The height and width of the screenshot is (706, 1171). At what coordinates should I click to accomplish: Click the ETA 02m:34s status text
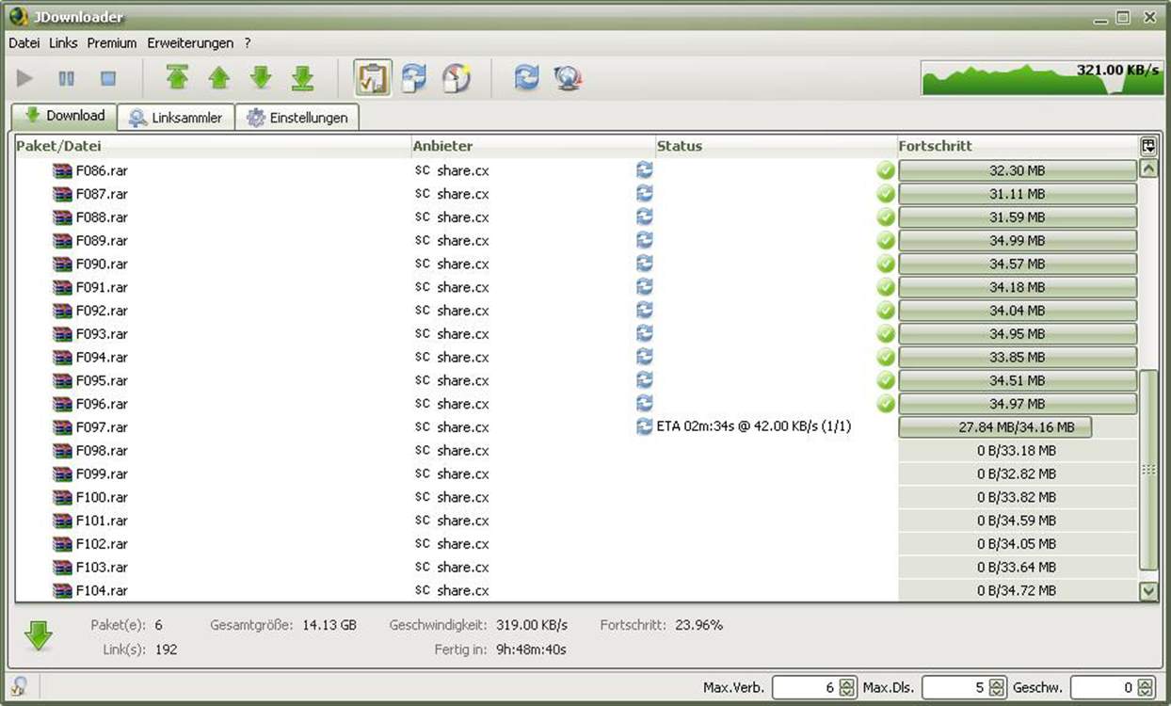[754, 427]
